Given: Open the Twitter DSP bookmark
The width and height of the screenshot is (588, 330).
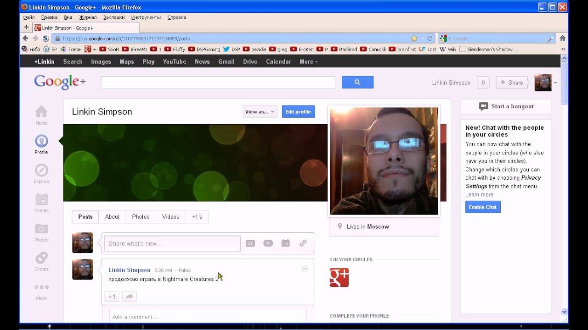Looking at the screenshot, I should 232,49.
